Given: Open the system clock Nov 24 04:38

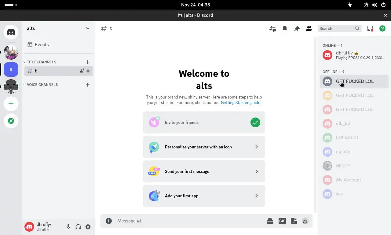Looking at the screenshot, I should tap(195, 5).
